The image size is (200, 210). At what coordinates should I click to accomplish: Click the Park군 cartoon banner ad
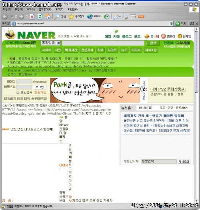point(95,90)
